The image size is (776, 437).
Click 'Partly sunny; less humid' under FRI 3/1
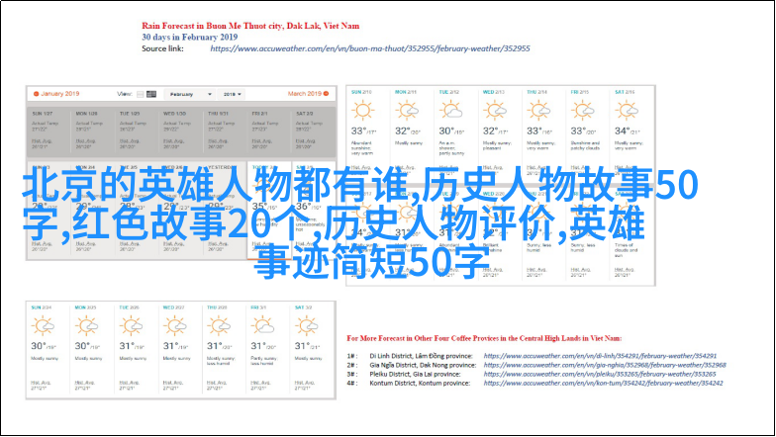coord(264,361)
